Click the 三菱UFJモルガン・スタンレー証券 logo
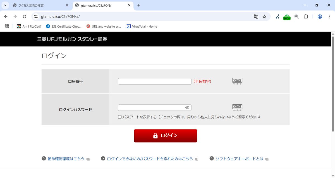The height and width of the screenshot is (178, 335). point(72,39)
